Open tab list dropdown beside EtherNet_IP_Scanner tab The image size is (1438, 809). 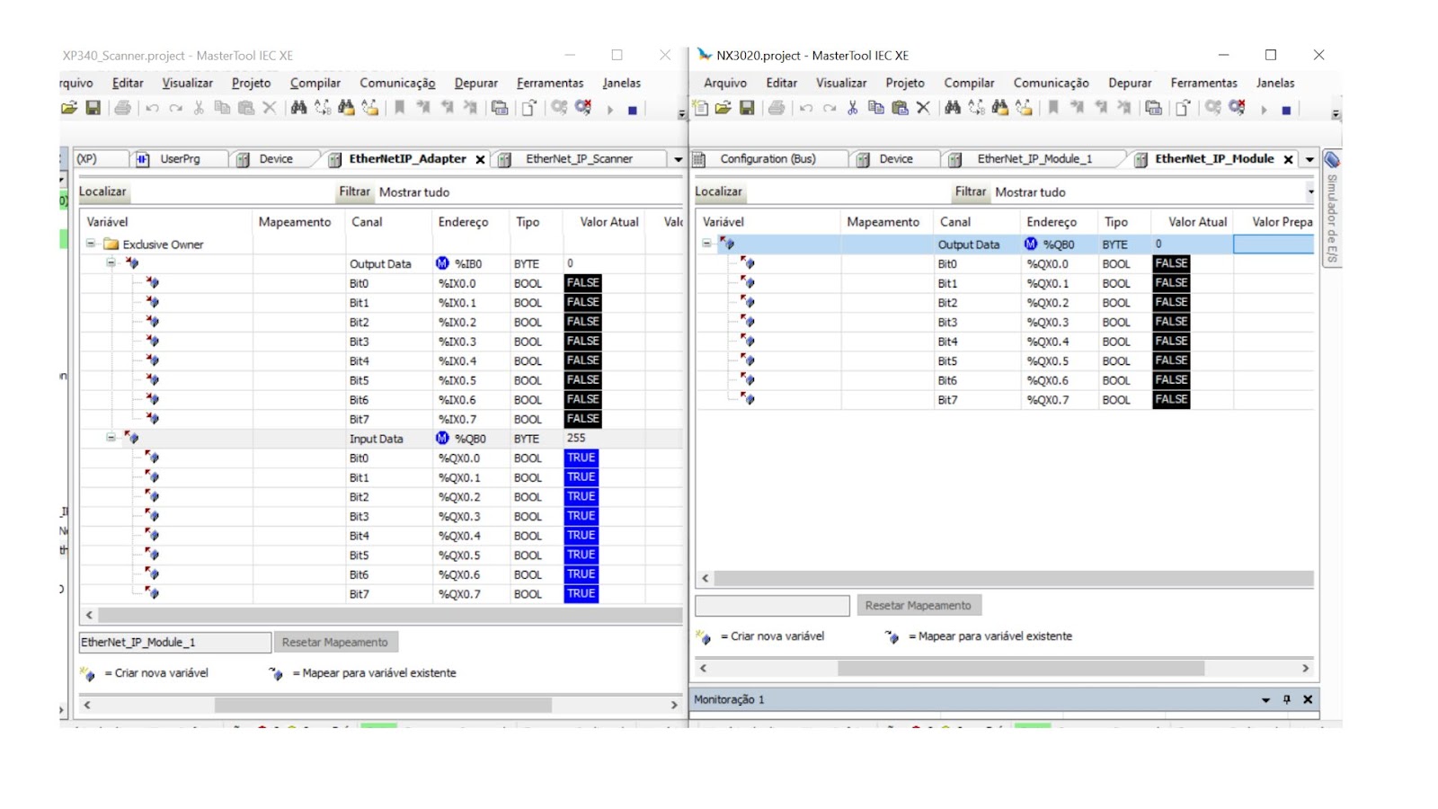pos(678,159)
